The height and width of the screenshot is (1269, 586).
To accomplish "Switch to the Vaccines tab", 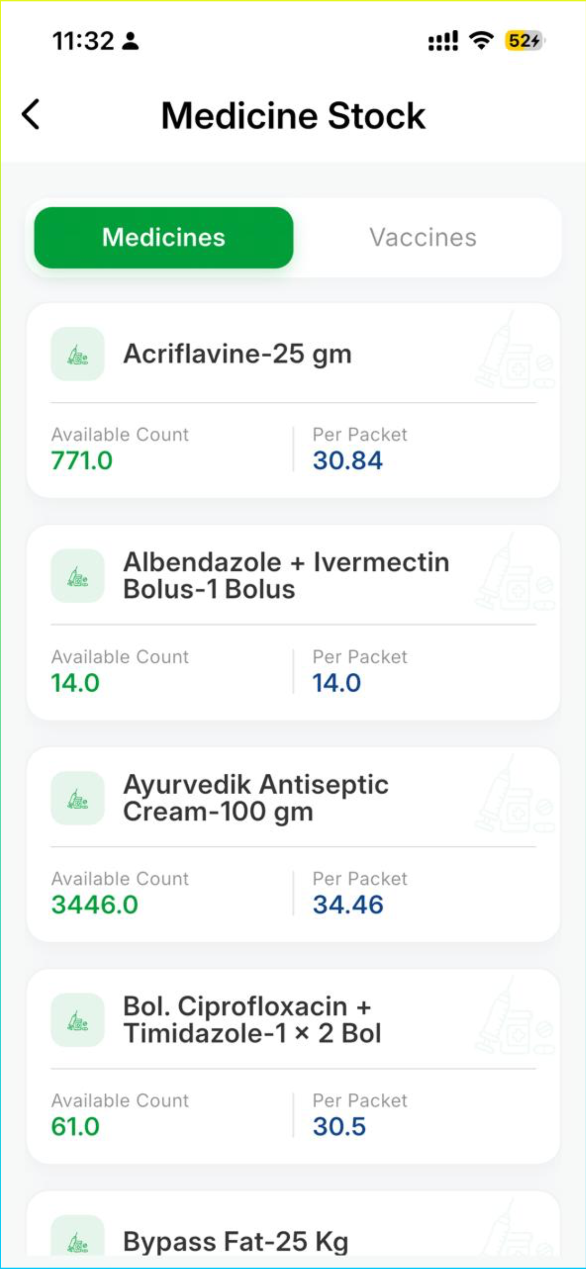I will [x=423, y=237].
